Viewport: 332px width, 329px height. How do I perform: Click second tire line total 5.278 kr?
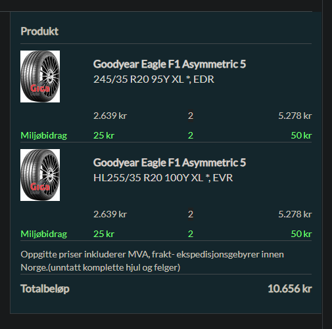(x=295, y=214)
